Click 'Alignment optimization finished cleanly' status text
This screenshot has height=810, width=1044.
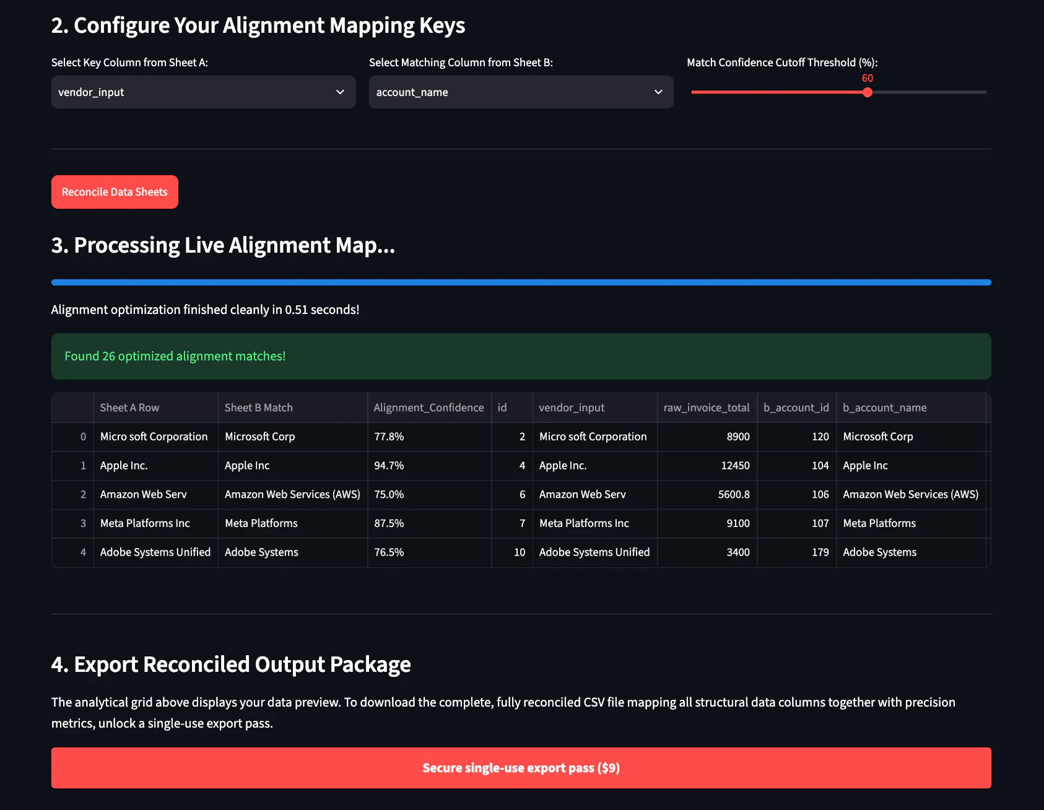(x=205, y=310)
